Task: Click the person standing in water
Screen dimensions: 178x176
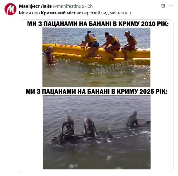Action: point(50,55)
